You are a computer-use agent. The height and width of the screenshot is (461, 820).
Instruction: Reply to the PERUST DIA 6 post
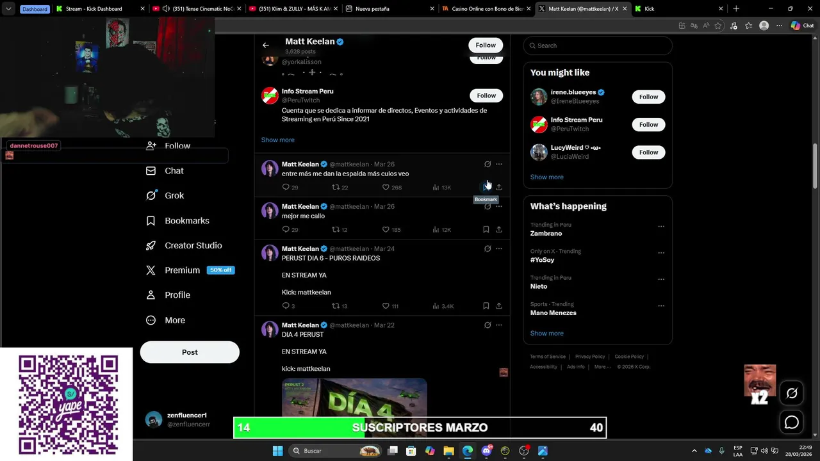[288, 306]
